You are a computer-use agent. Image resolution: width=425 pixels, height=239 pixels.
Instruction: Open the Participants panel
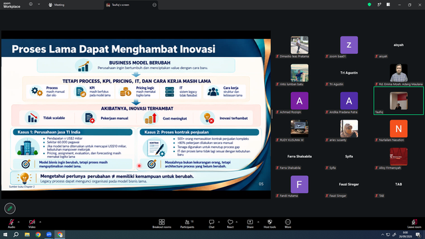(187, 224)
